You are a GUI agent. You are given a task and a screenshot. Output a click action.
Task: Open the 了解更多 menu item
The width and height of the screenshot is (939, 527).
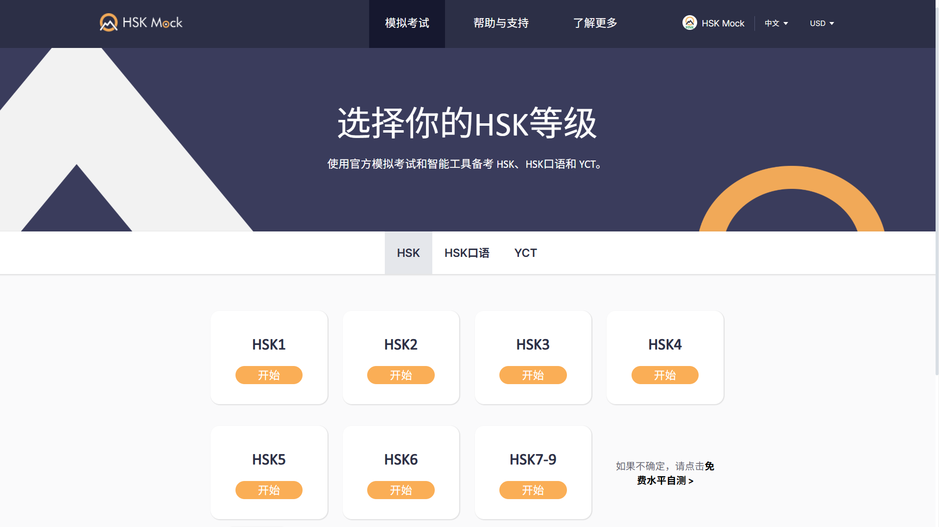pos(595,23)
